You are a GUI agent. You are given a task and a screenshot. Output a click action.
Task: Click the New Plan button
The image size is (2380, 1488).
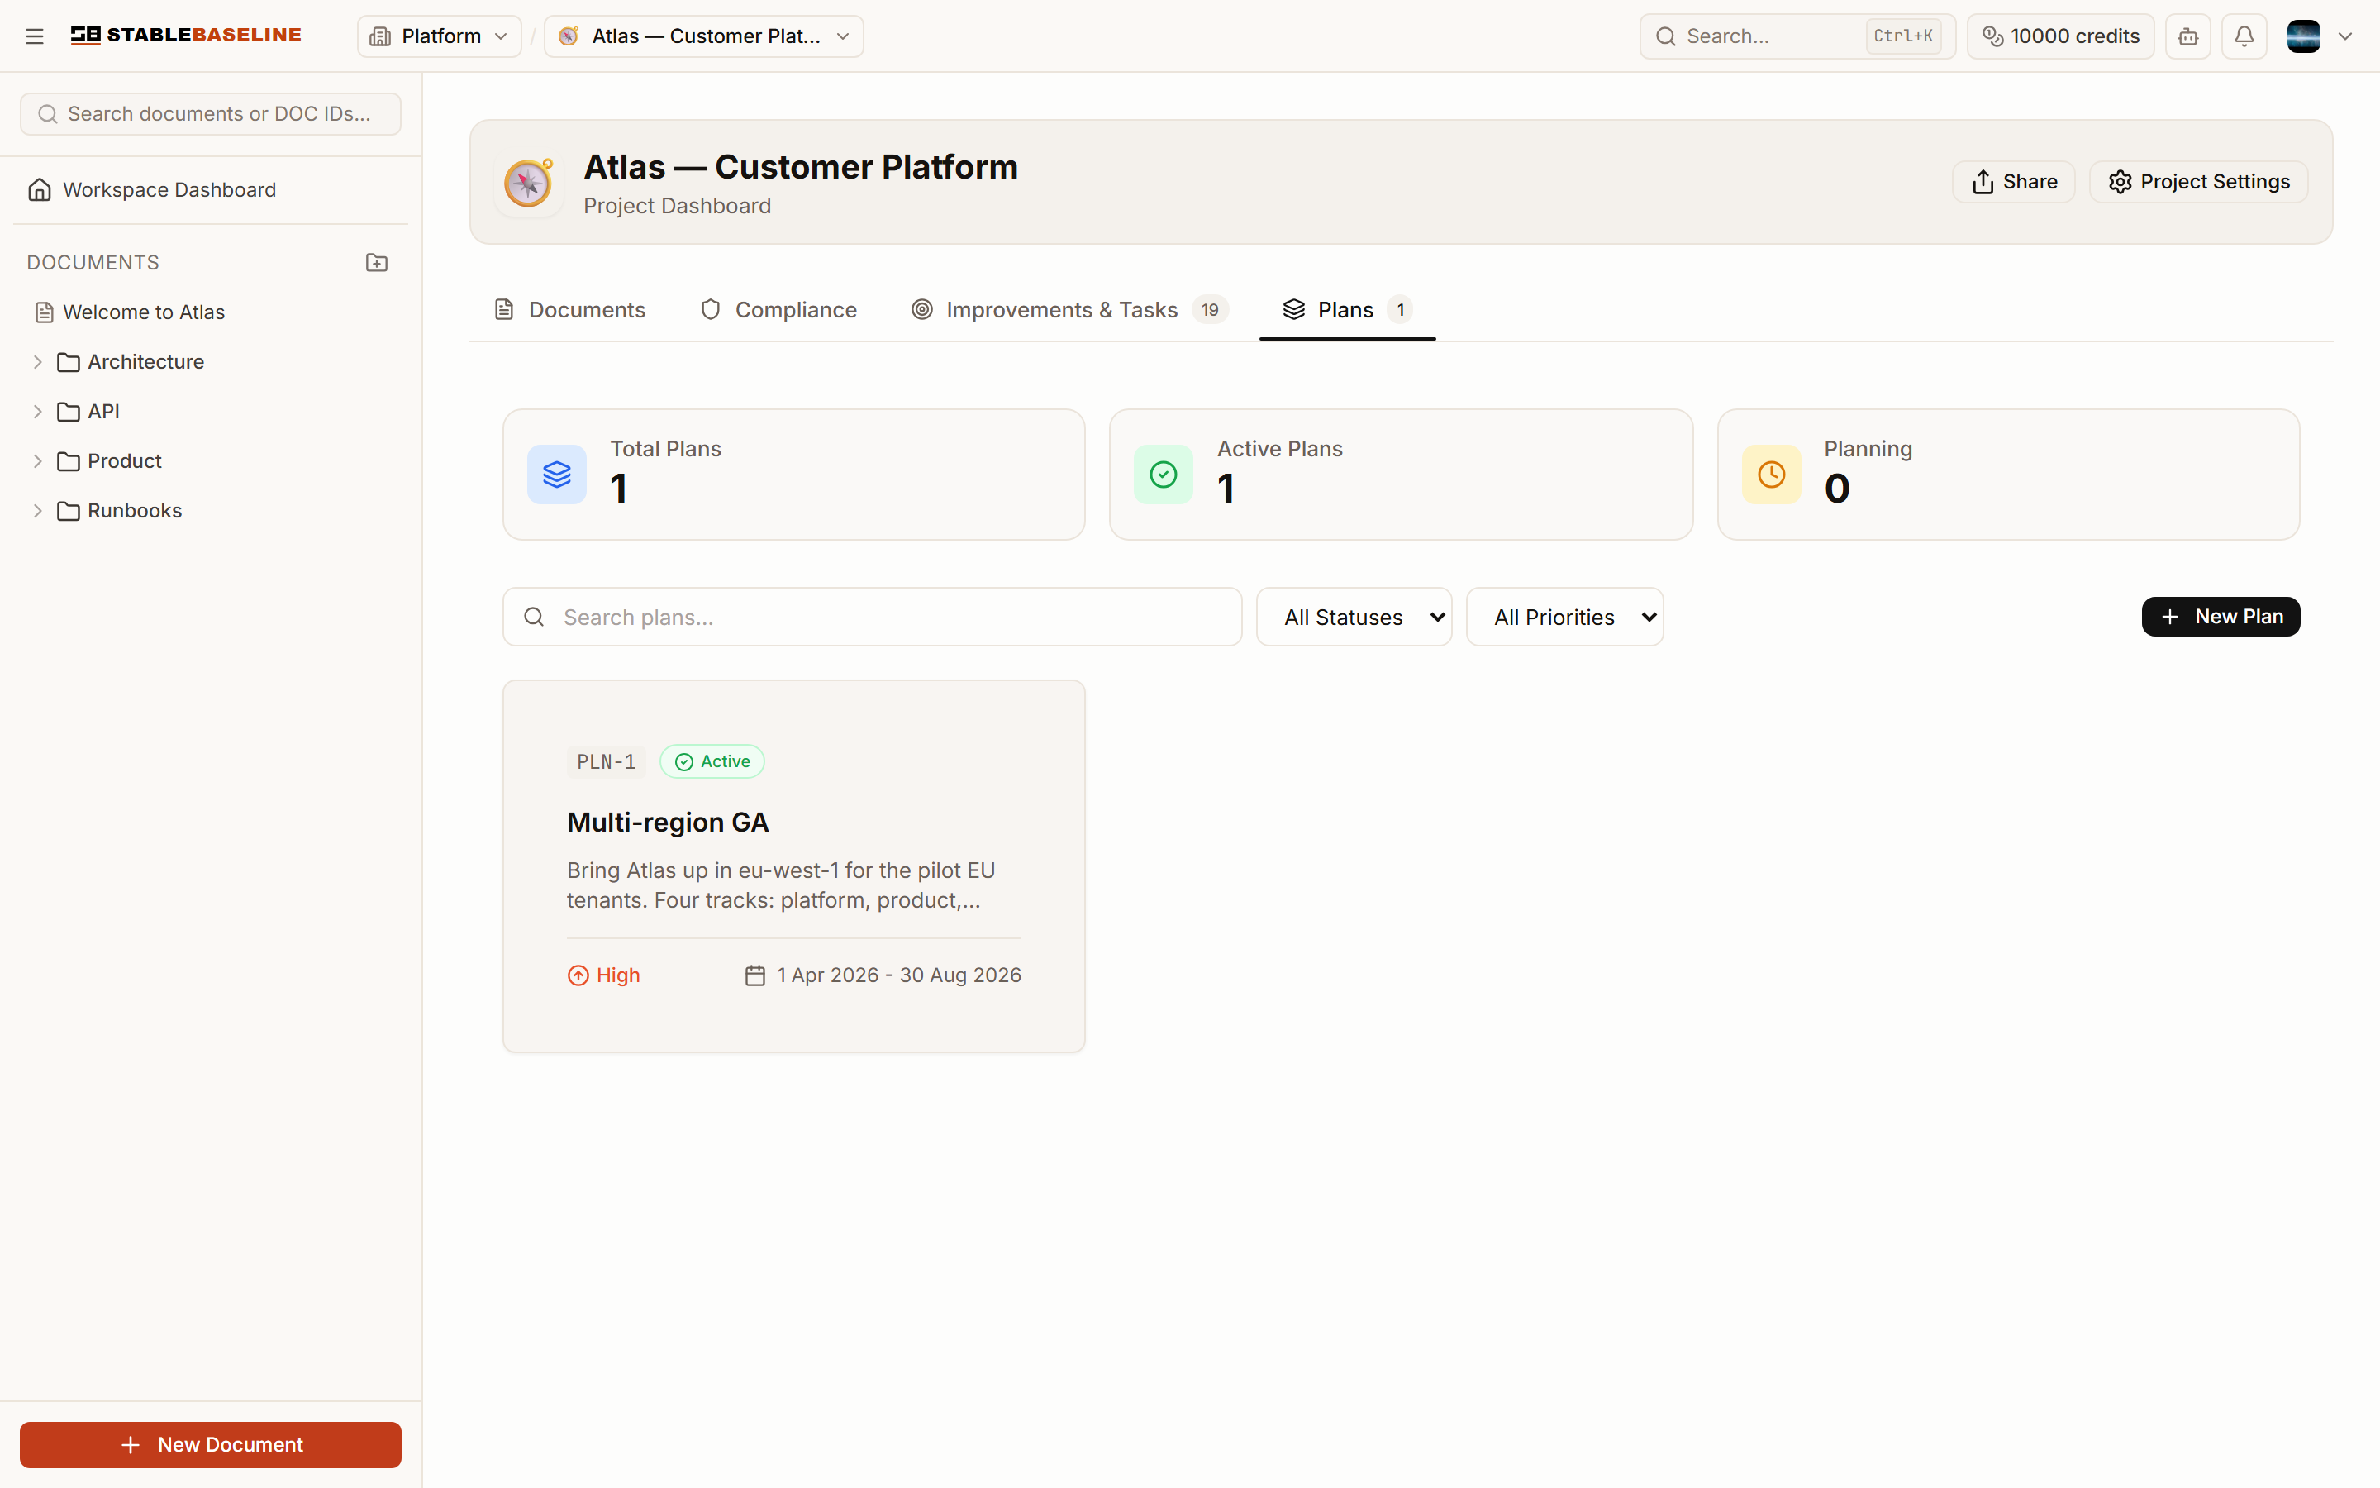tap(2221, 617)
